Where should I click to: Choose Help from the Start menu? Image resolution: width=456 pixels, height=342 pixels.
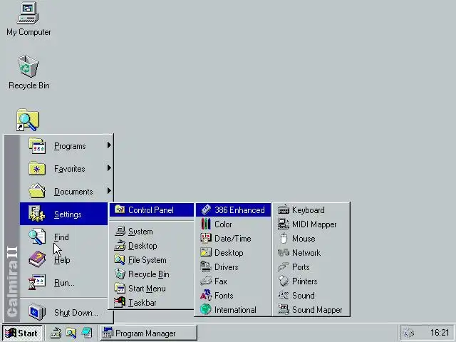click(x=63, y=259)
